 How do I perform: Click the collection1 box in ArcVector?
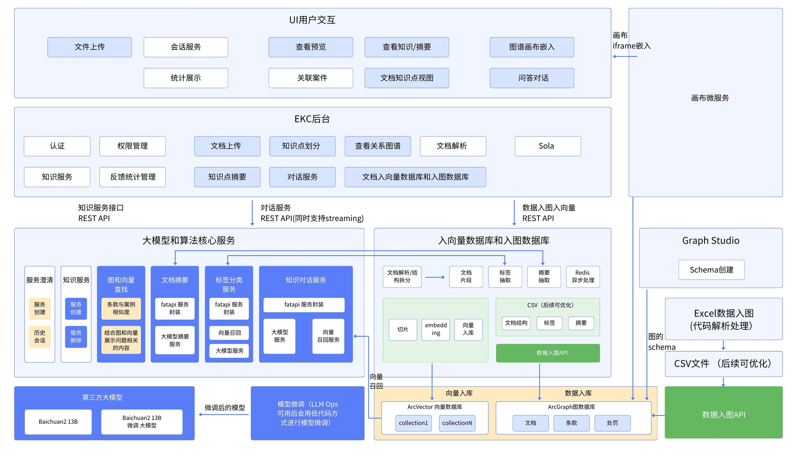413,423
